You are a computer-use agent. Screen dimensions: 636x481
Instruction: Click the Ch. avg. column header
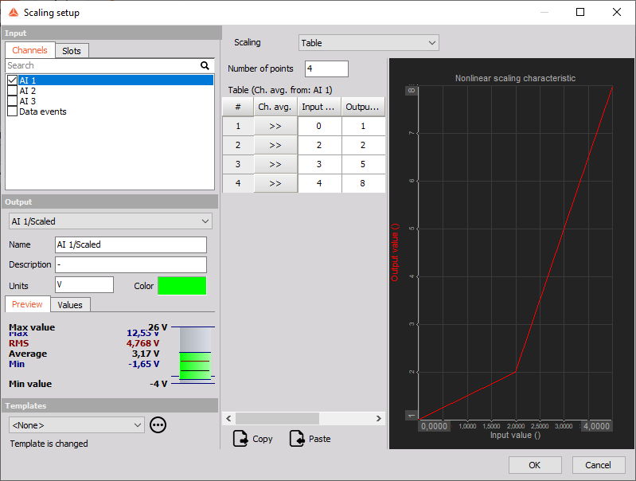coord(275,107)
